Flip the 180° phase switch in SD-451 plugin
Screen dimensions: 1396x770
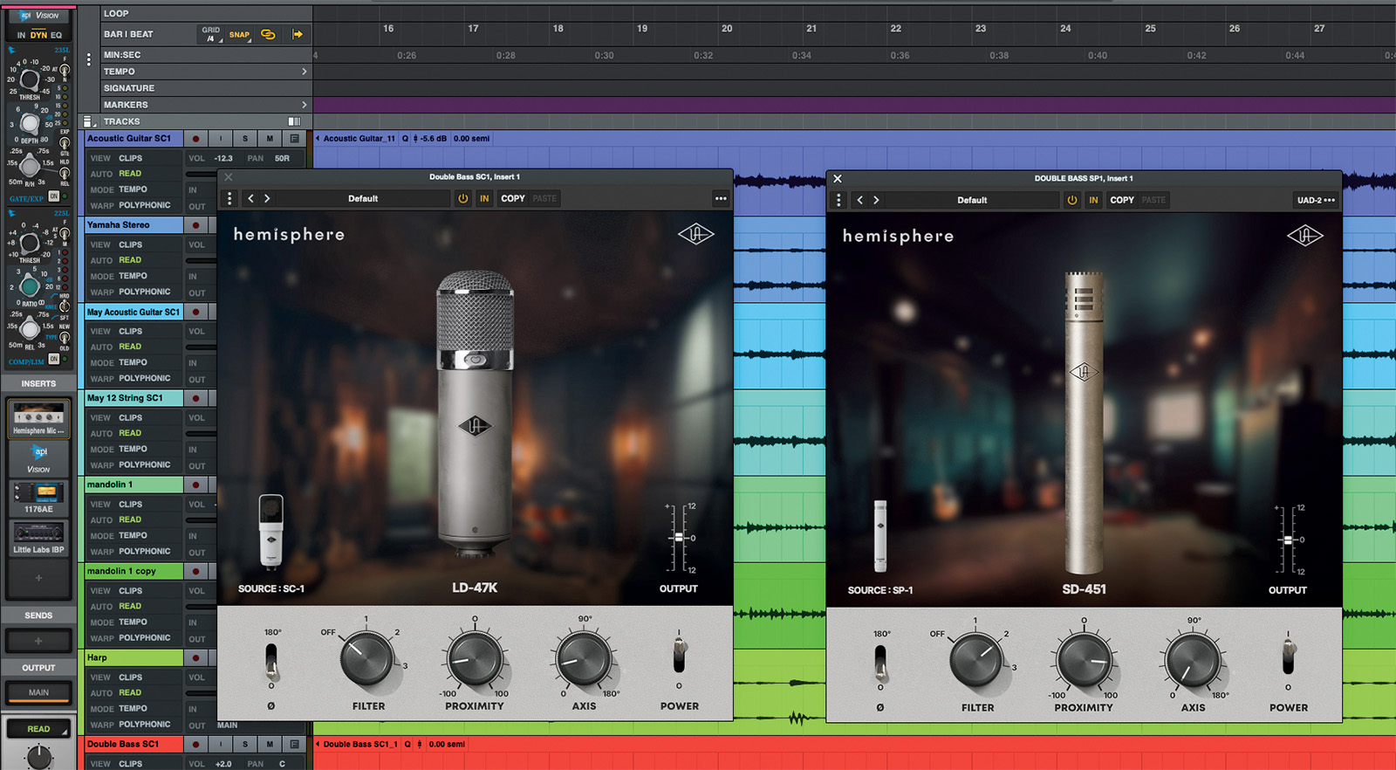point(880,664)
